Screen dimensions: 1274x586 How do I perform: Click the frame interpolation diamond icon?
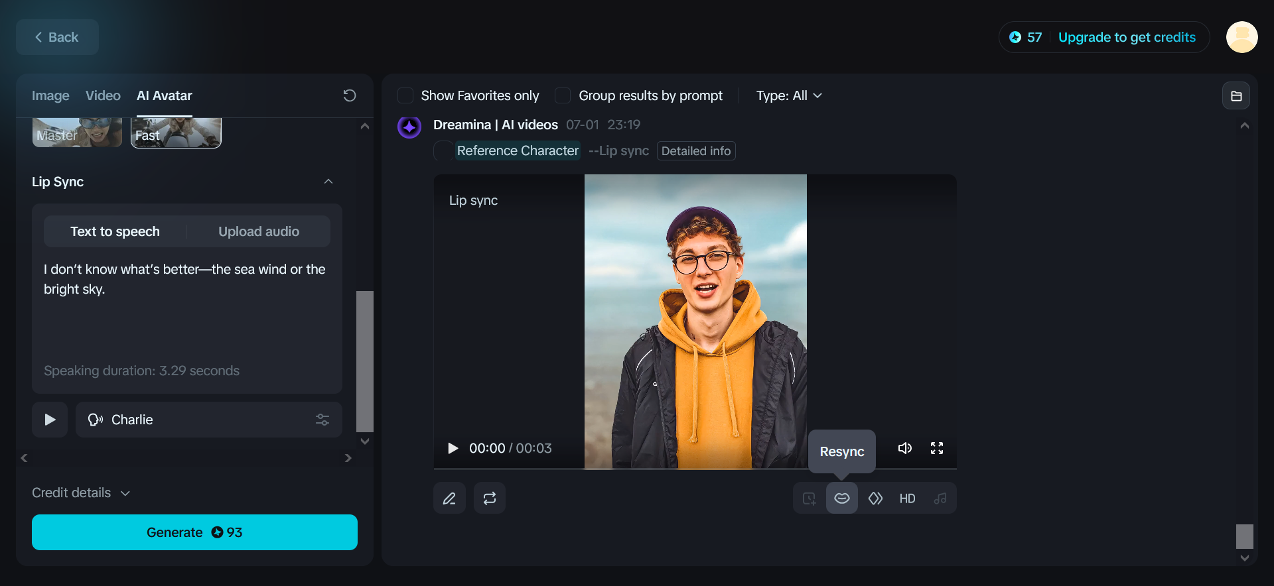pyautogui.click(x=876, y=498)
